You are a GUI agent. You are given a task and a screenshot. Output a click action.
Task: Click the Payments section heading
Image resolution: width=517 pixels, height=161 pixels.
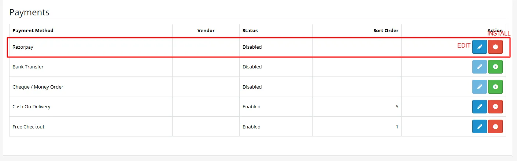29,12
